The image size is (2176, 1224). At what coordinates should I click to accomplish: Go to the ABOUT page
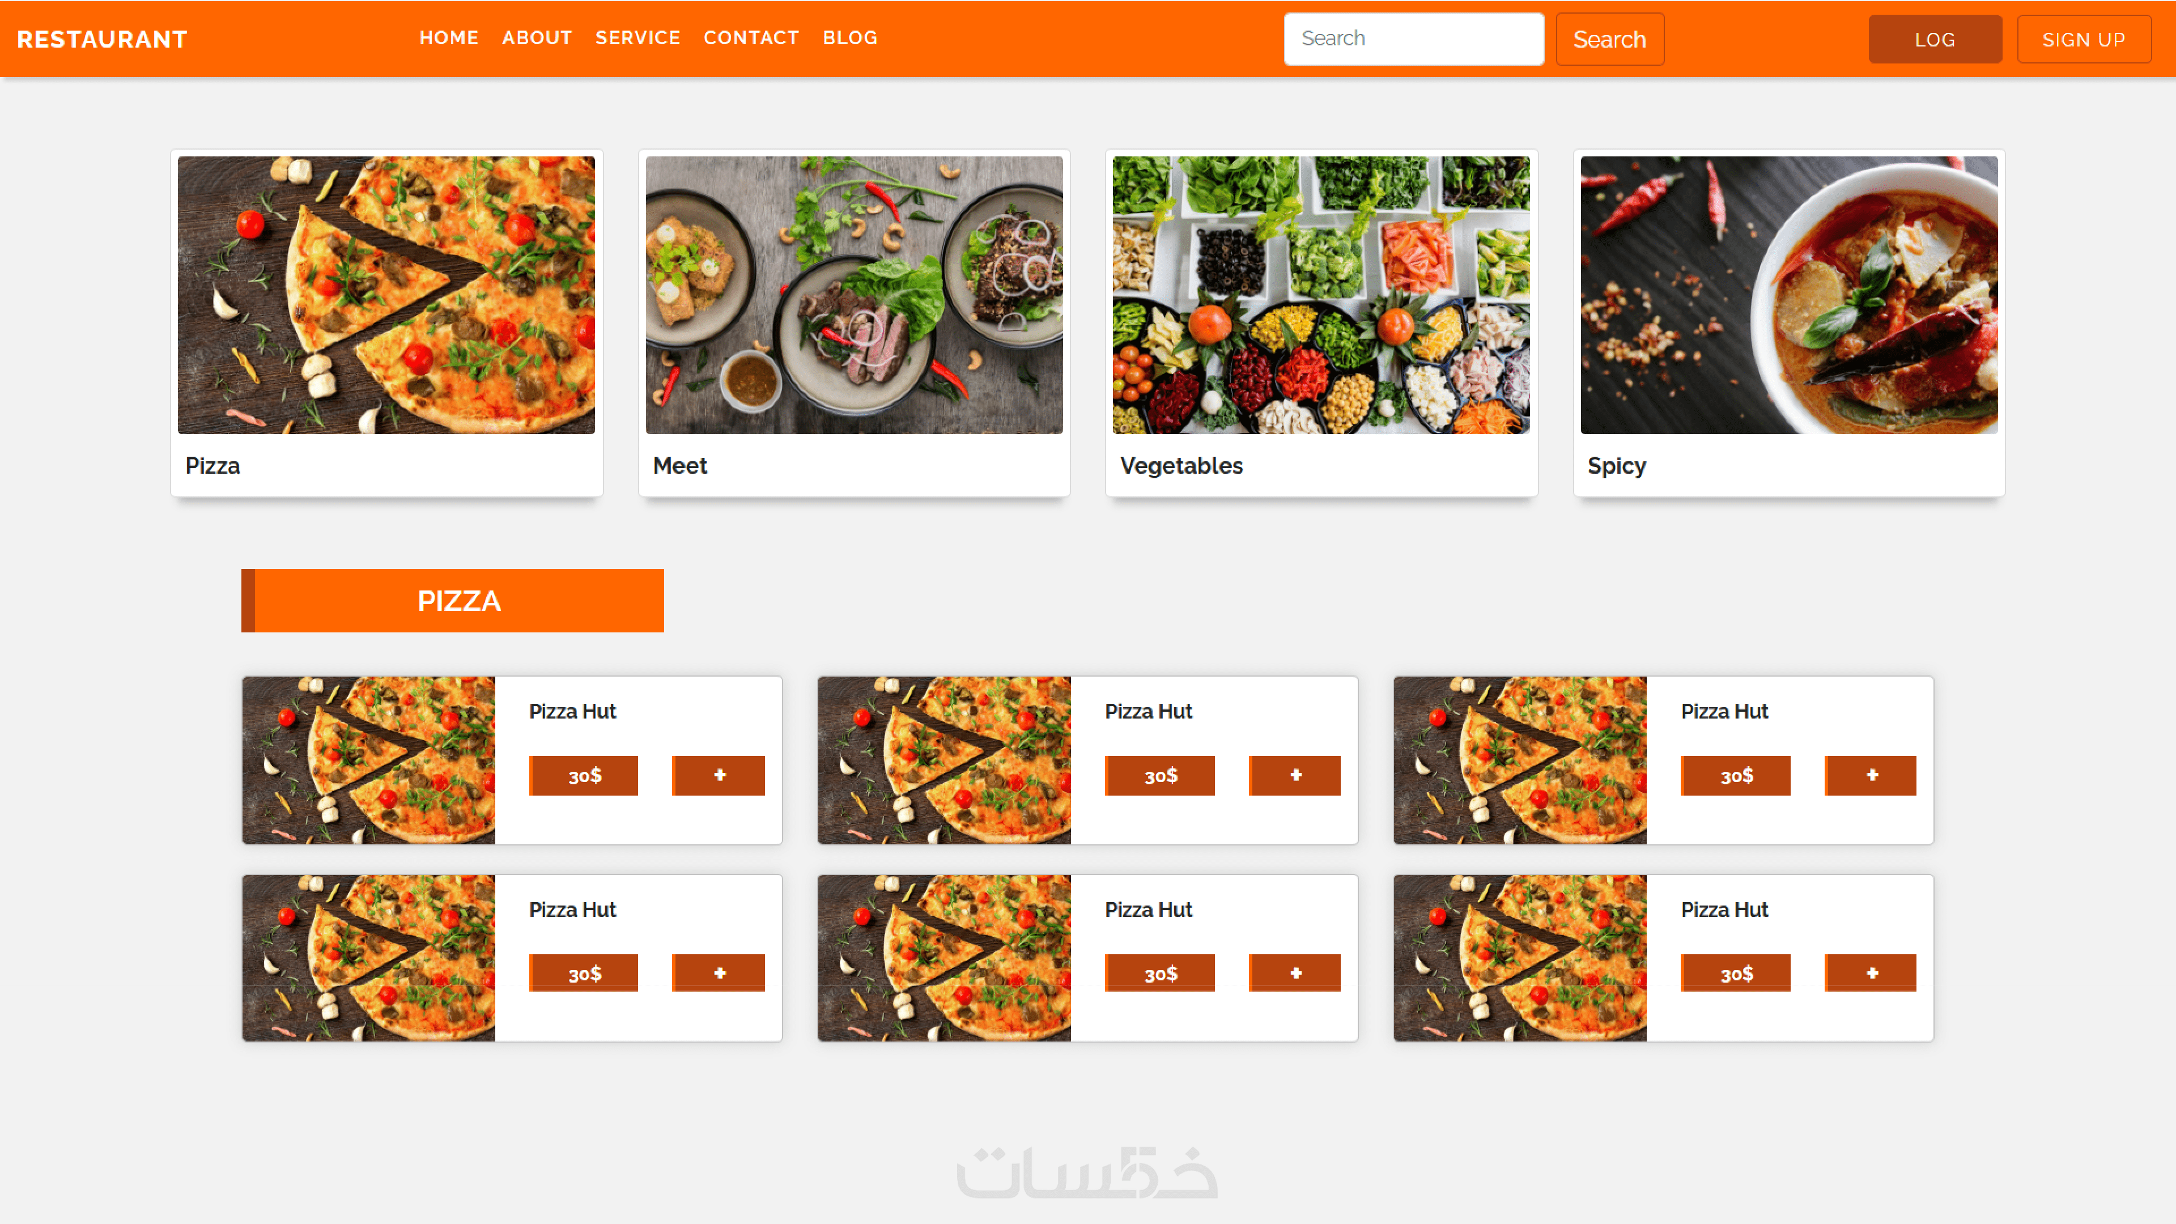(537, 38)
